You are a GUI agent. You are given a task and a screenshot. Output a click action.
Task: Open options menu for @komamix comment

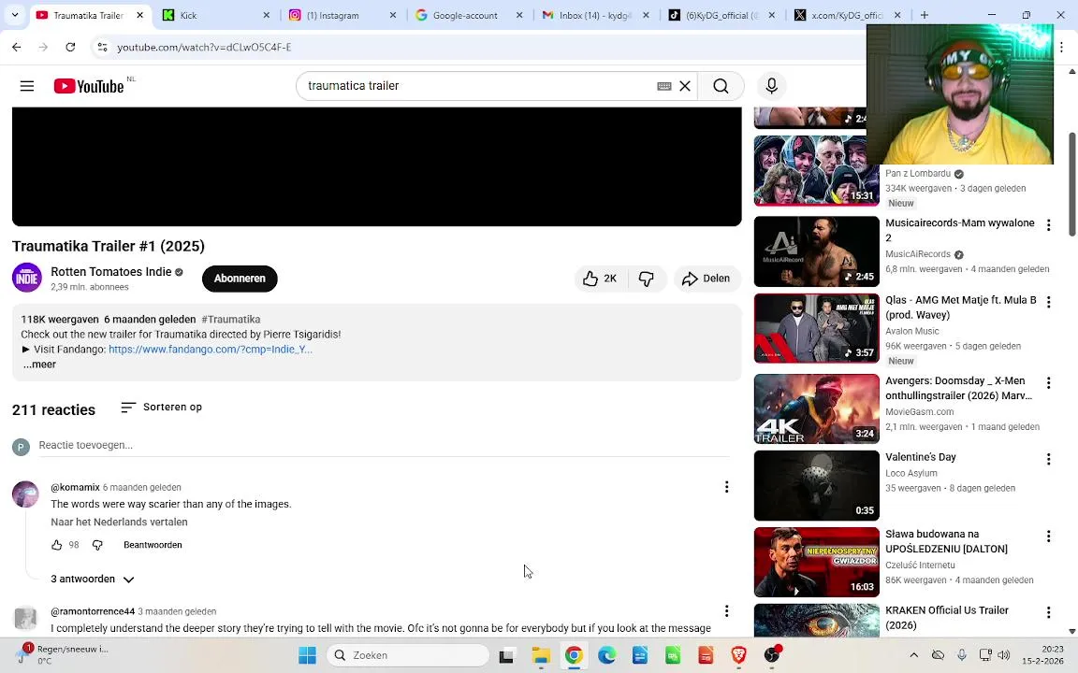pyautogui.click(x=726, y=487)
